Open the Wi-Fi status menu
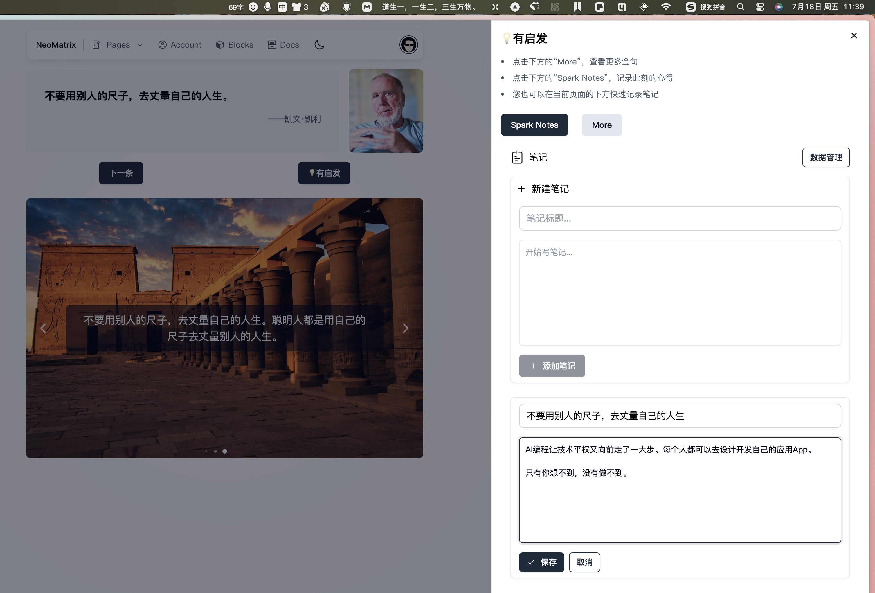The image size is (875, 593). pos(666,7)
